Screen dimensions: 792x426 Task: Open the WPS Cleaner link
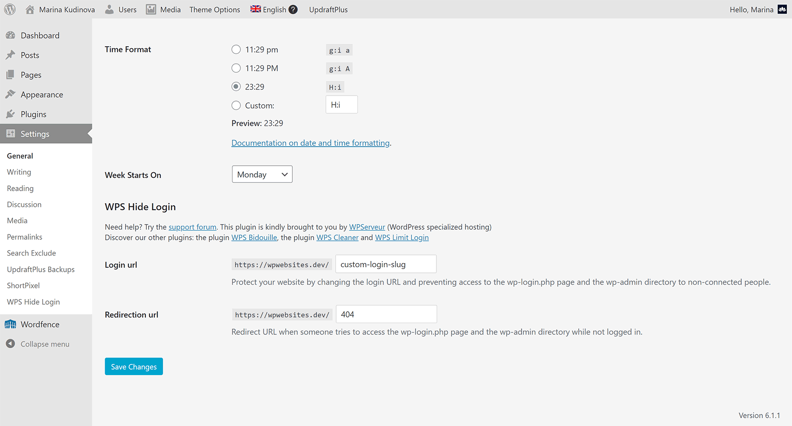point(337,238)
